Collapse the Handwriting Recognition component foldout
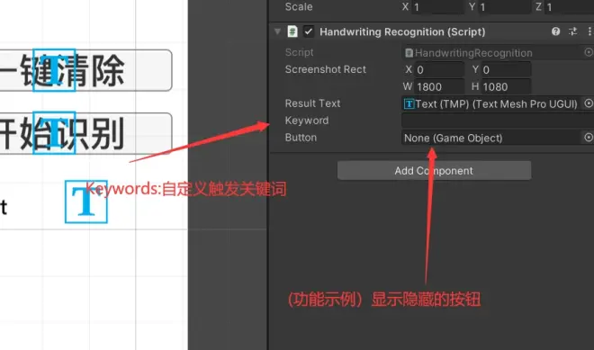 [277, 31]
